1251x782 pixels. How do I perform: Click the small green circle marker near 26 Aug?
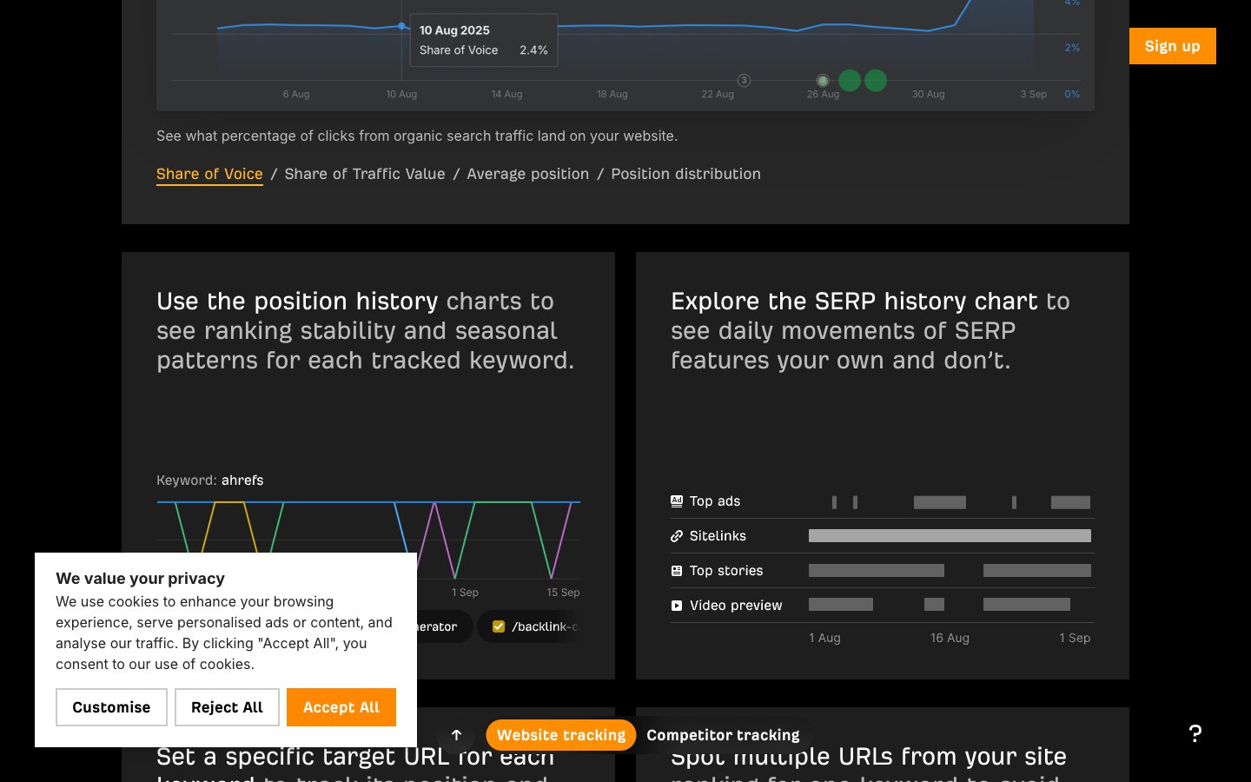pos(823,81)
